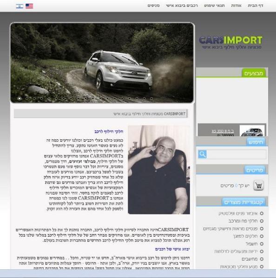Open the shopping cart icon

pyautogui.click(x=258, y=185)
